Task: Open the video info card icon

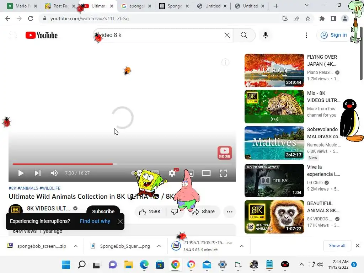Action: [x=225, y=62]
